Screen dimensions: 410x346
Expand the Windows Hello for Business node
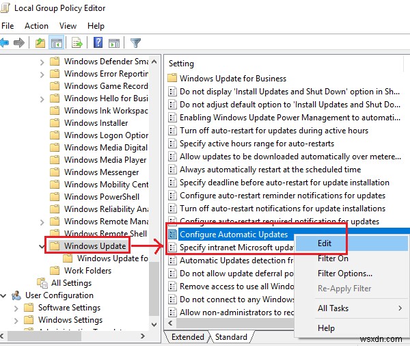point(42,99)
